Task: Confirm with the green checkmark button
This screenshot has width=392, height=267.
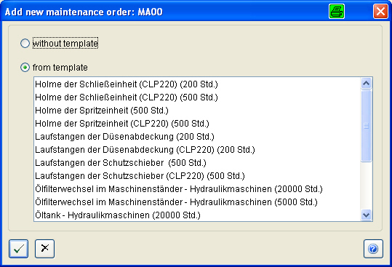Action: point(18,249)
